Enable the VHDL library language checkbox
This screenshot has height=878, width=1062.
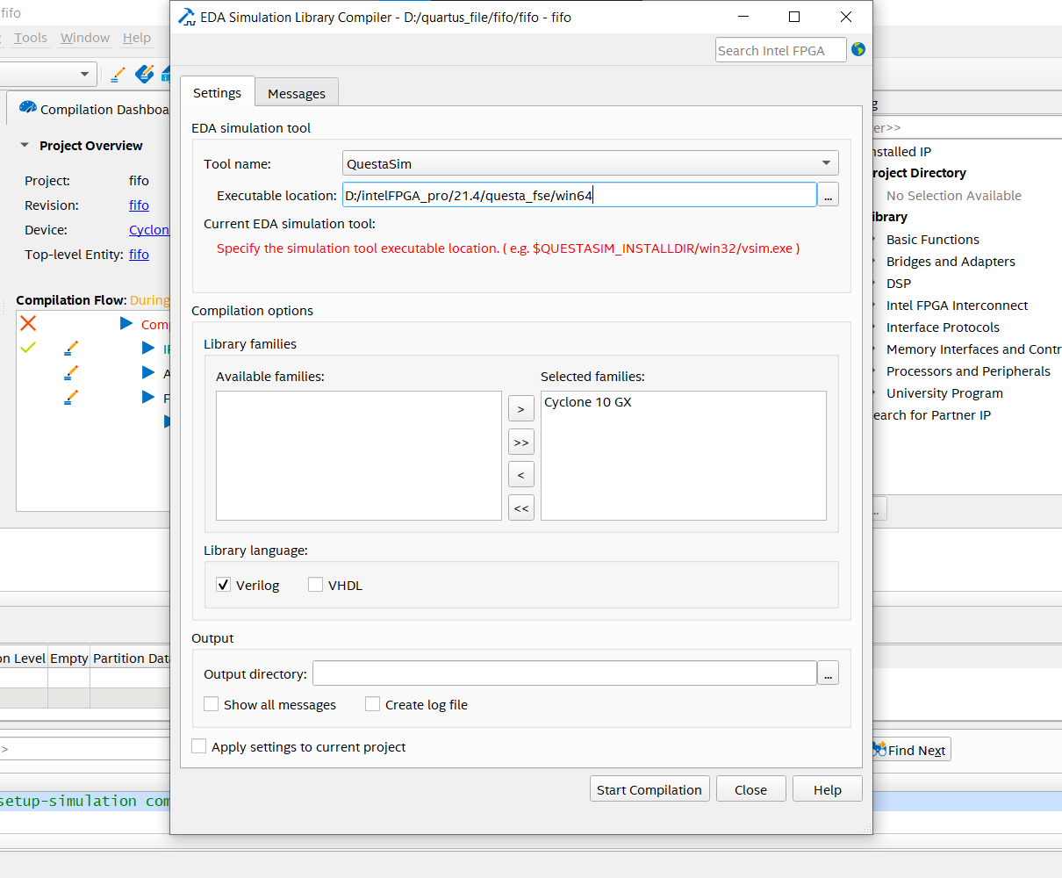click(x=315, y=584)
